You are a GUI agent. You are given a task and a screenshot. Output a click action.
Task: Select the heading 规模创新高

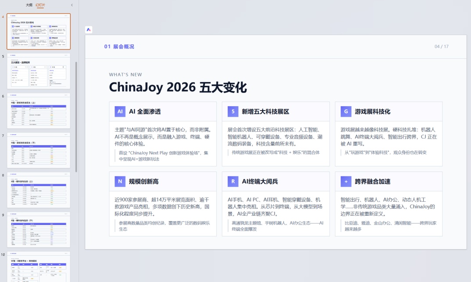(x=144, y=182)
